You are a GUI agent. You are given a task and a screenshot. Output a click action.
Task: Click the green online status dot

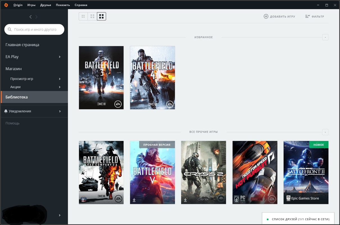point(268,219)
